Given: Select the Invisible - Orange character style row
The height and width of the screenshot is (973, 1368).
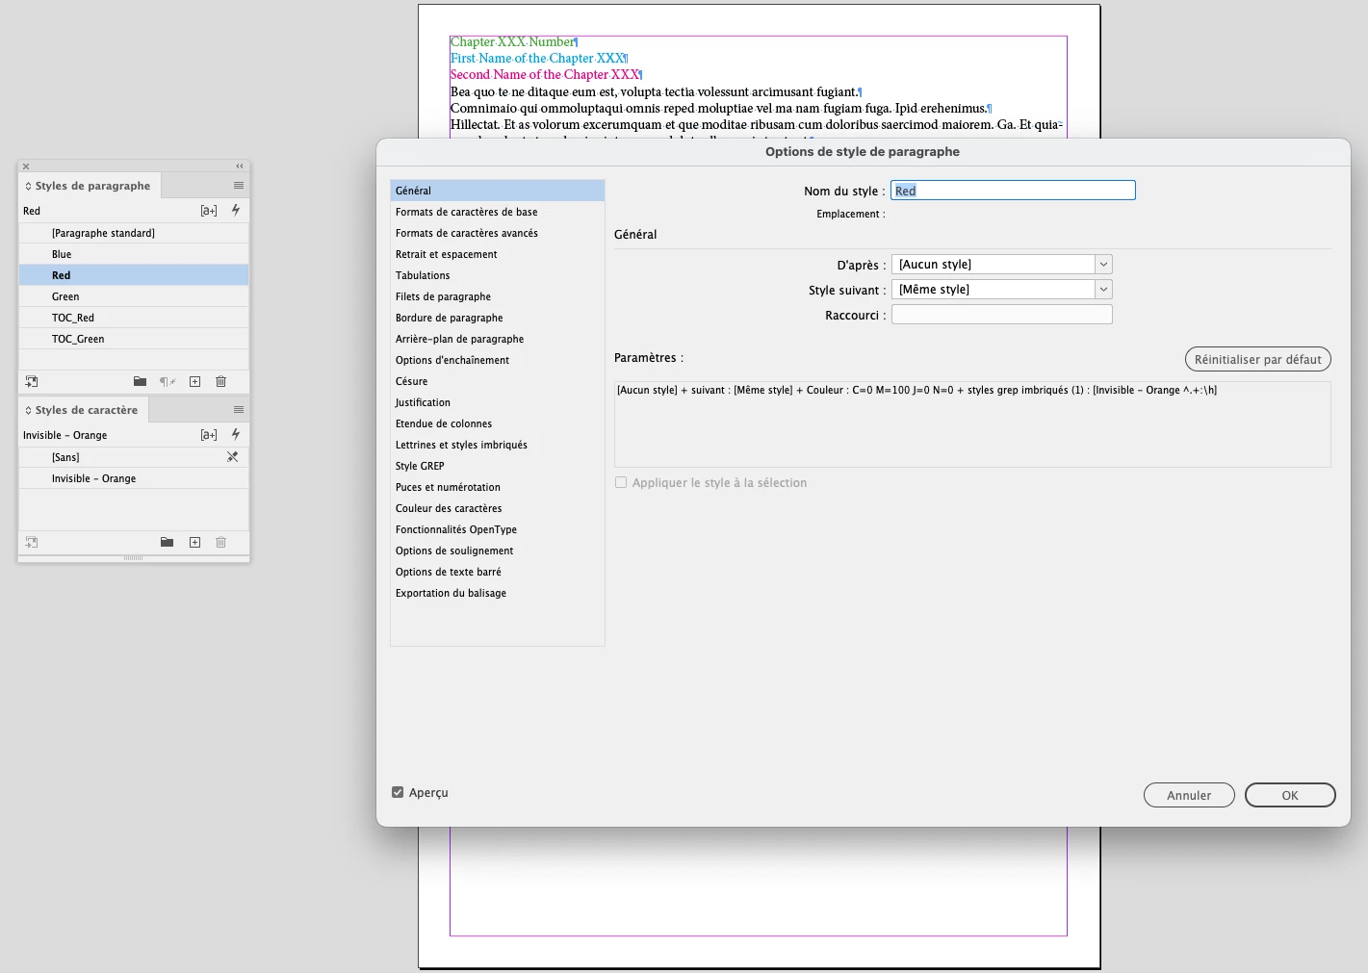Looking at the screenshot, I should [134, 478].
